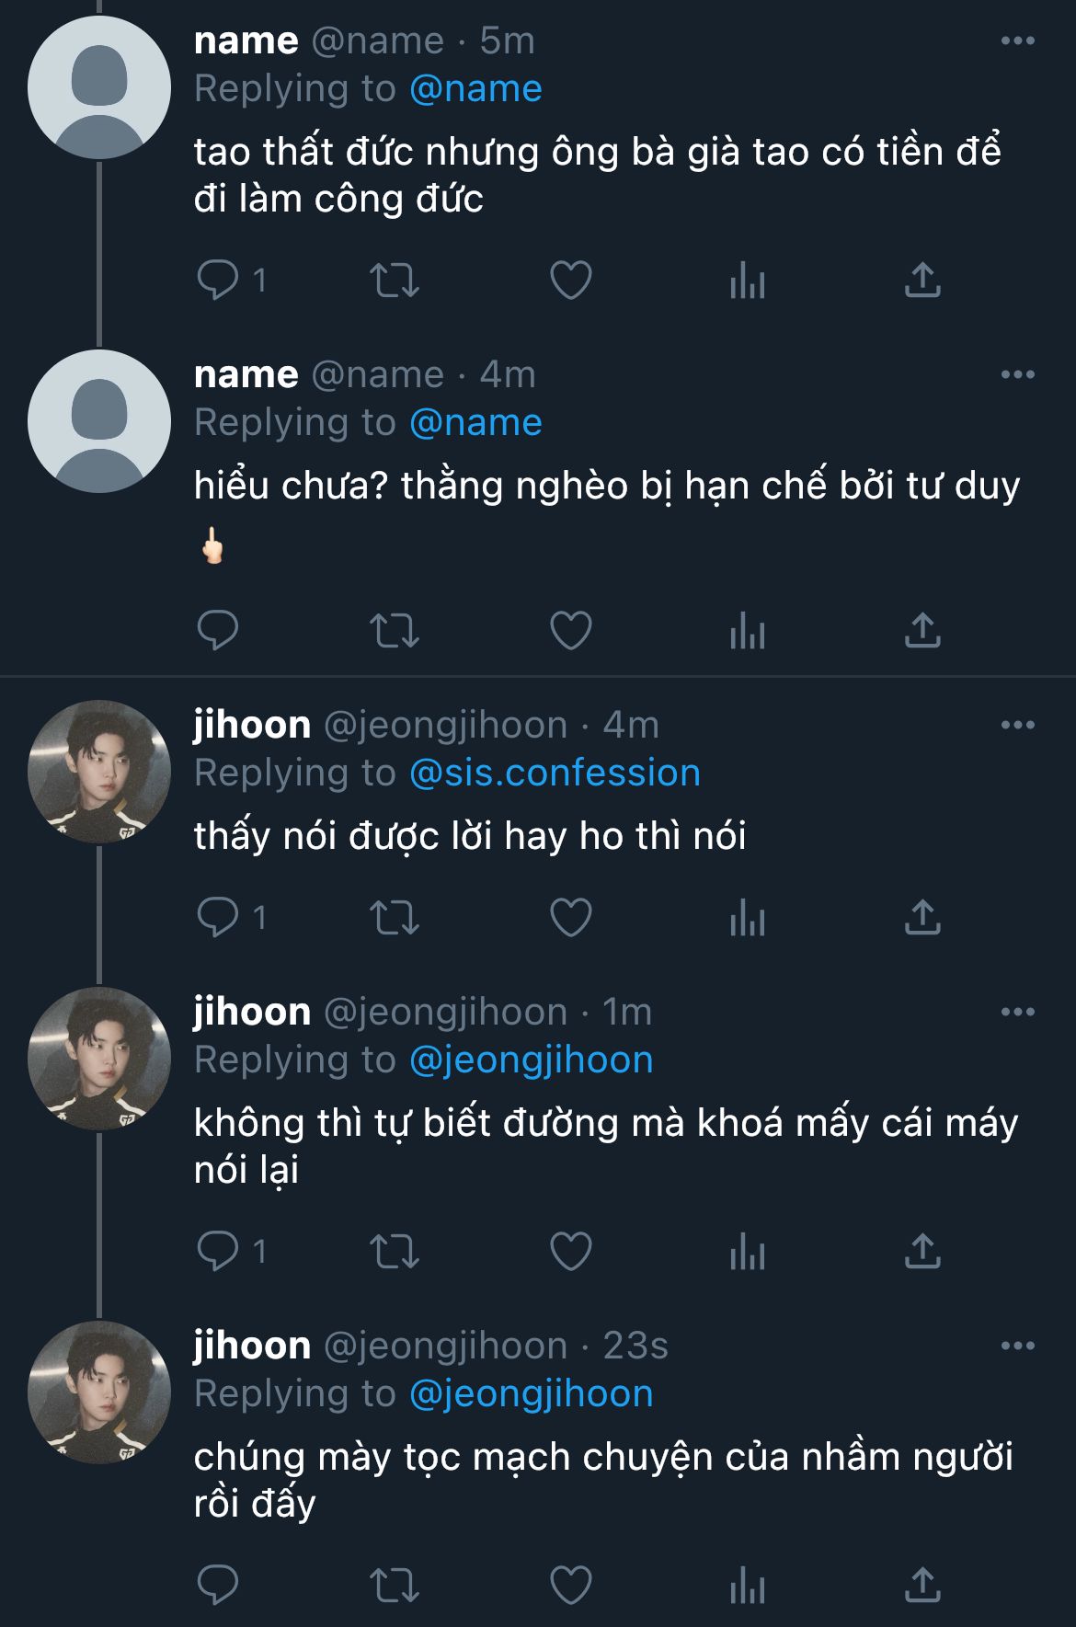Share the "tao thất đức" tweet
Image resolution: width=1076 pixels, height=1627 pixels.
point(922,281)
